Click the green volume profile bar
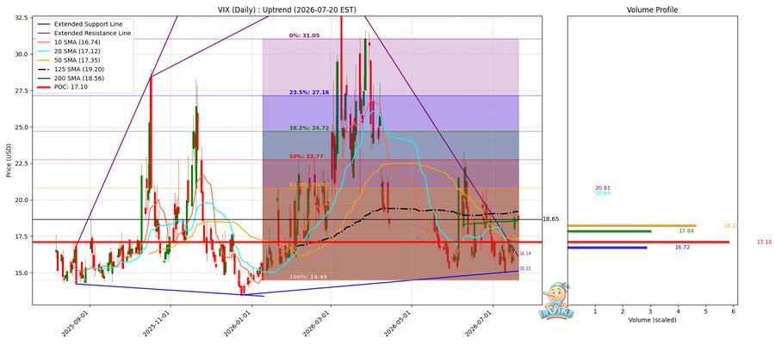 610,230
